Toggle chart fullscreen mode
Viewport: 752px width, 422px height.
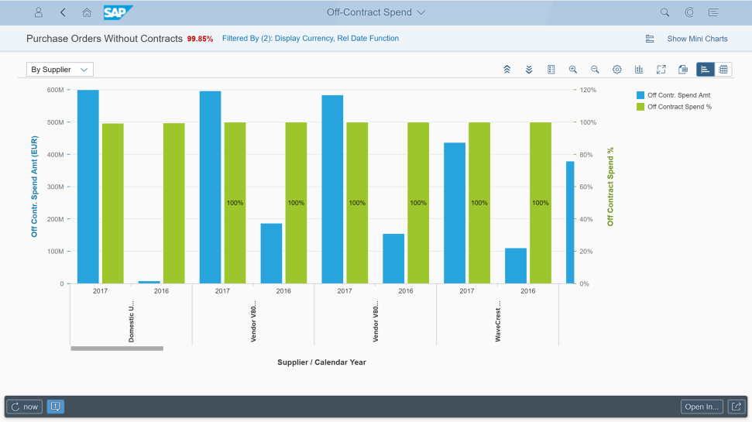(661, 70)
